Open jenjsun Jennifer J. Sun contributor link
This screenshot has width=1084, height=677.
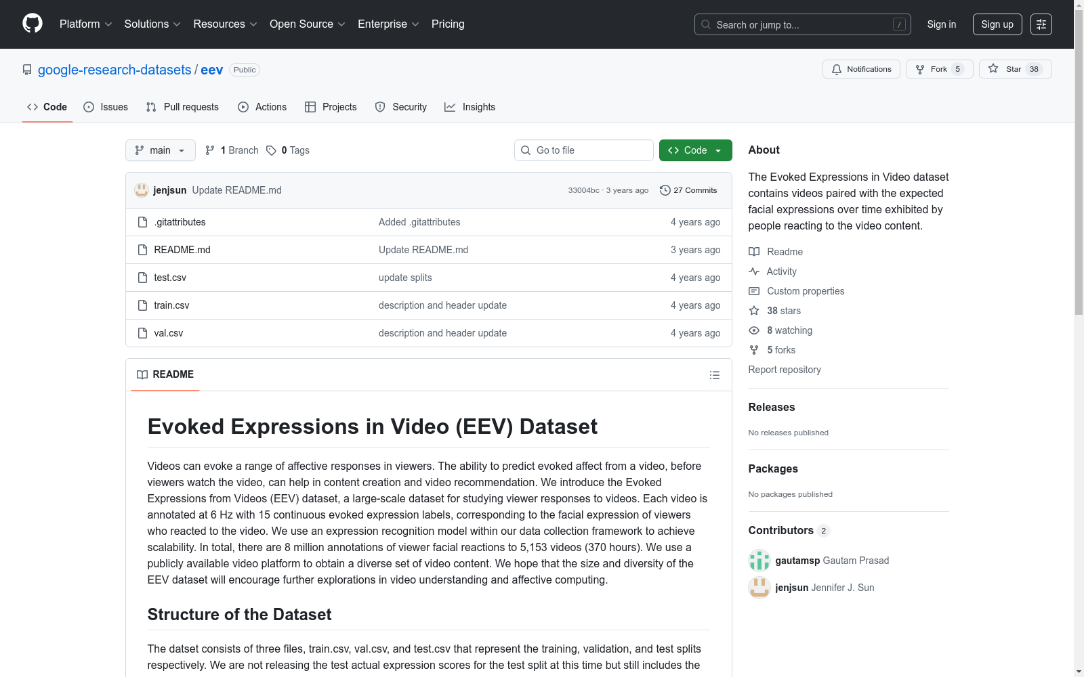(x=825, y=588)
